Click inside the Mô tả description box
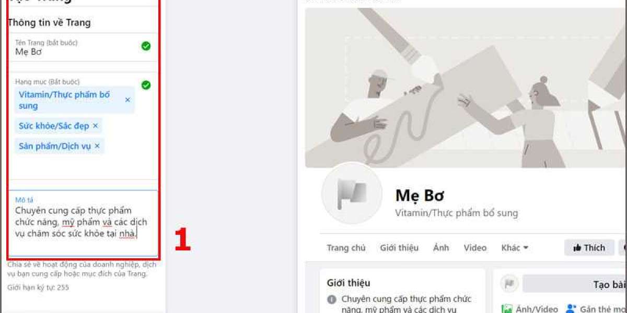627x313 pixels. 83,223
